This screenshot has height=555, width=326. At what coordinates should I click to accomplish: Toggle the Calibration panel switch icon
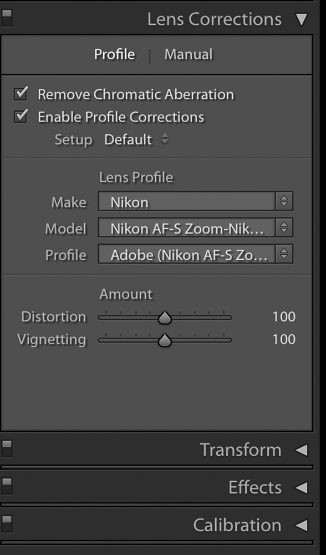[x=6, y=524]
